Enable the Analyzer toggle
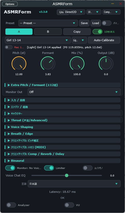Image resolution: width=125 pixels, height=213 pixels. [x=11, y=205]
